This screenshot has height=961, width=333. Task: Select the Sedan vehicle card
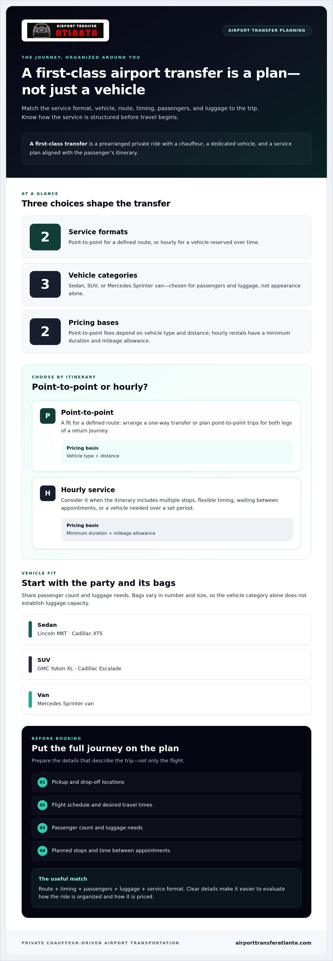pos(166,629)
